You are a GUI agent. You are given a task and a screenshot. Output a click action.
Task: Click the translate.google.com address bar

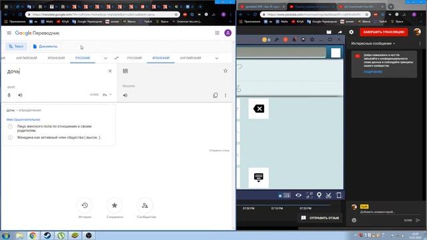point(100,15)
